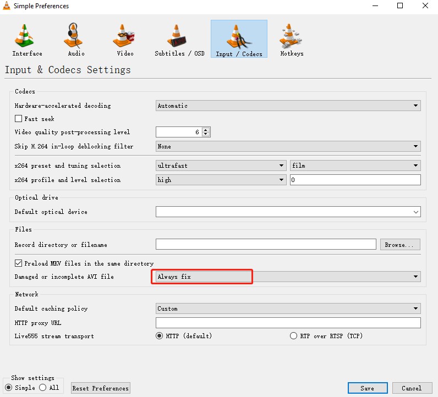The width and height of the screenshot is (438, 397).
Task: Uncheck Preload MKV files in same directory
Action: (19, 263)
